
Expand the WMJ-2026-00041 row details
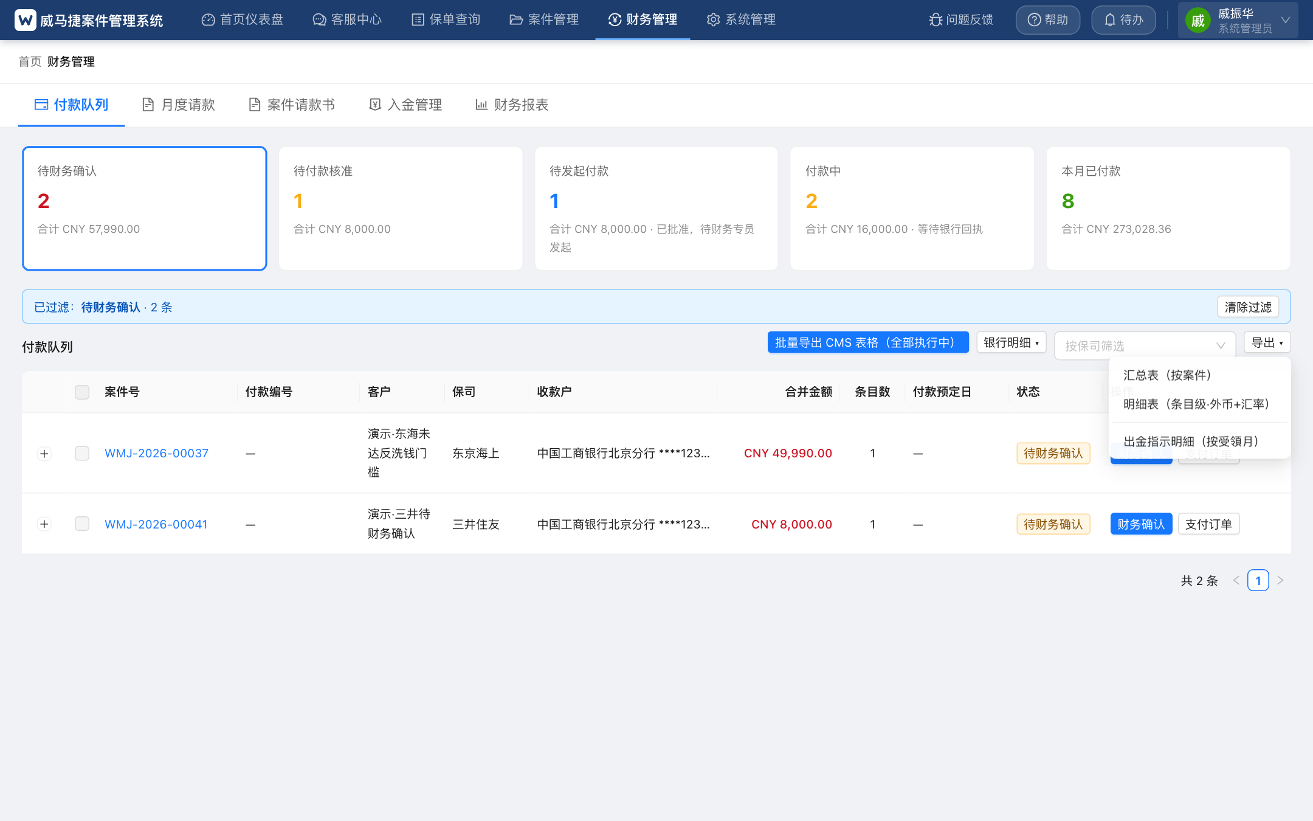[x=44, y=524]
